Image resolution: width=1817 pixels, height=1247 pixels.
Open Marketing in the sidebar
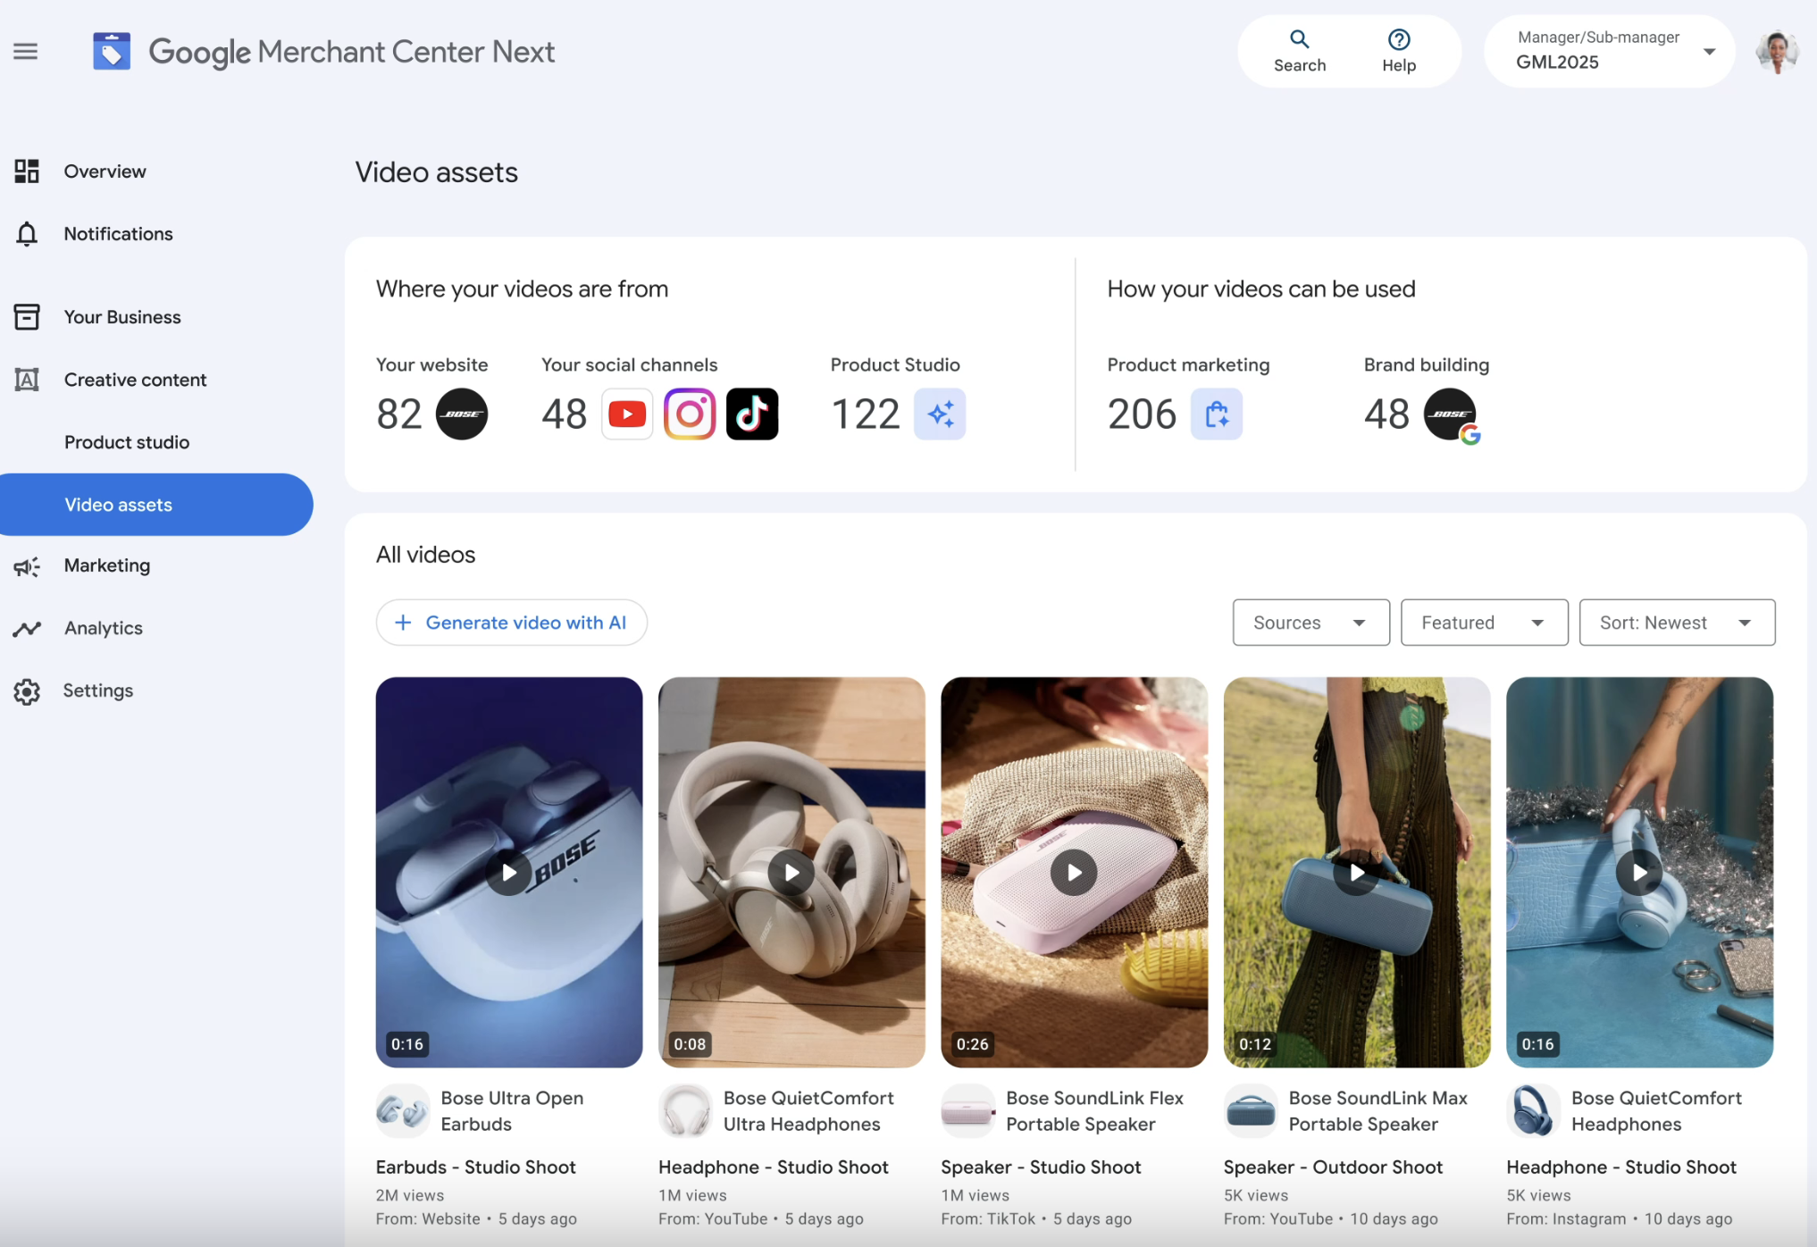click(x=107, y=565)
